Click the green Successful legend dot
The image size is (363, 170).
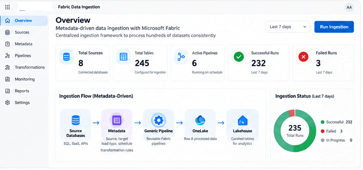(322, 122)
